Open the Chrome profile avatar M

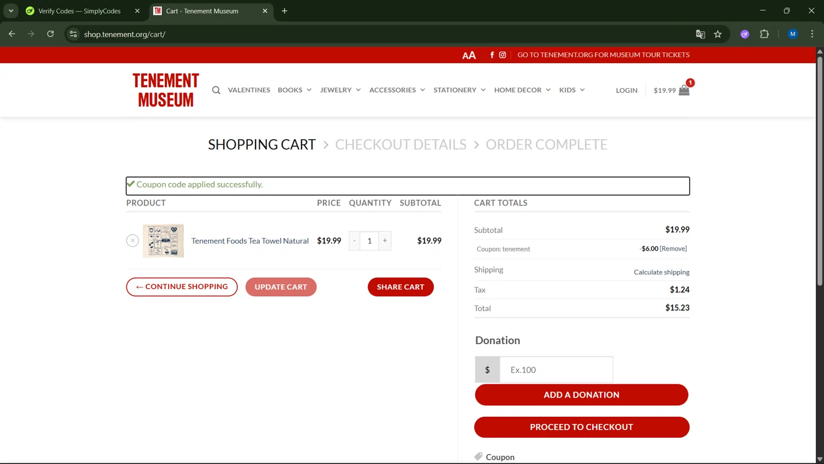pos(793,34)
